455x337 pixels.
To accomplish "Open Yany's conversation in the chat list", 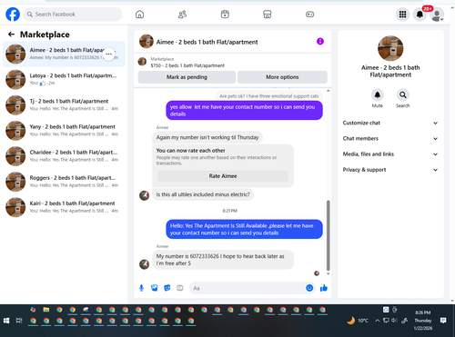I will coord(64,131).
